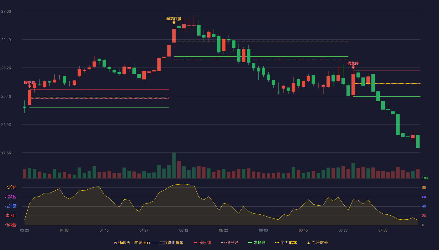Click the 05-12 date axis label

[184, 230]
